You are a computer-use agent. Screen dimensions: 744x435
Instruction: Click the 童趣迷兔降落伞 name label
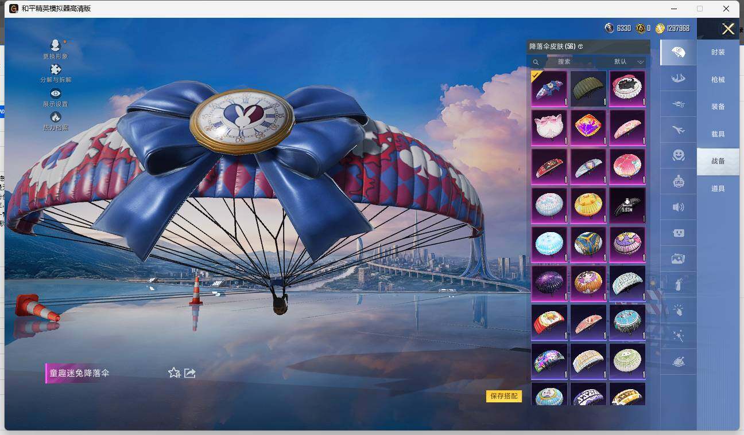(80, 373)
